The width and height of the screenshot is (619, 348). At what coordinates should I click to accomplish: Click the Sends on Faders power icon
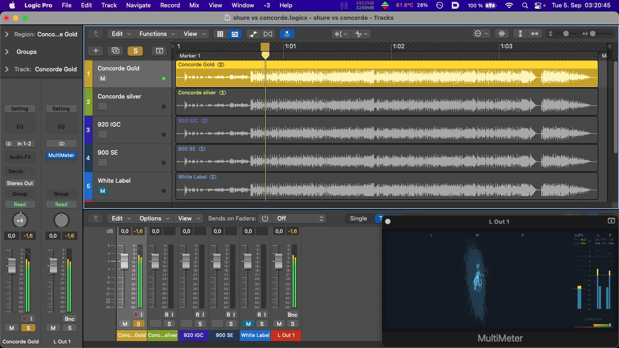pos(265,218)
